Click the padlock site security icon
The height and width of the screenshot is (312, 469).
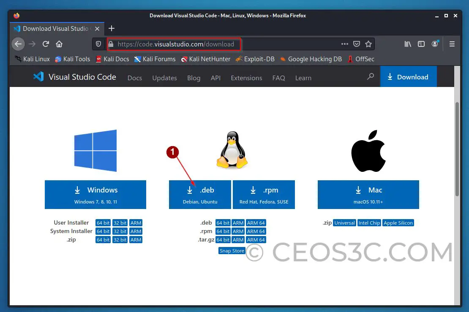point(111,44)
